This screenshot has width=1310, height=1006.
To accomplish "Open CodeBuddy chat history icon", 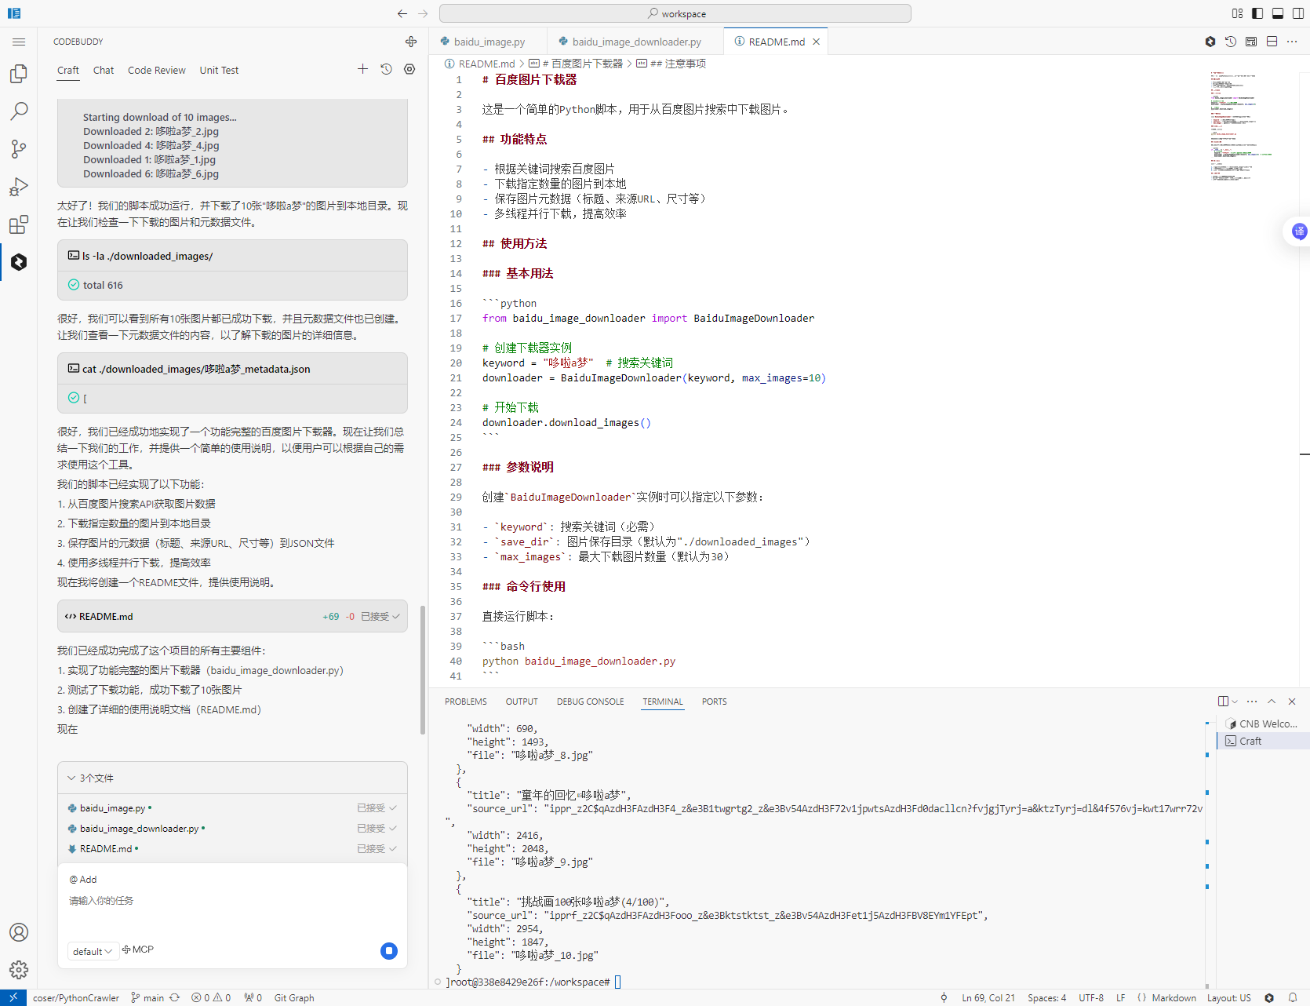I will tap(386, 69).
